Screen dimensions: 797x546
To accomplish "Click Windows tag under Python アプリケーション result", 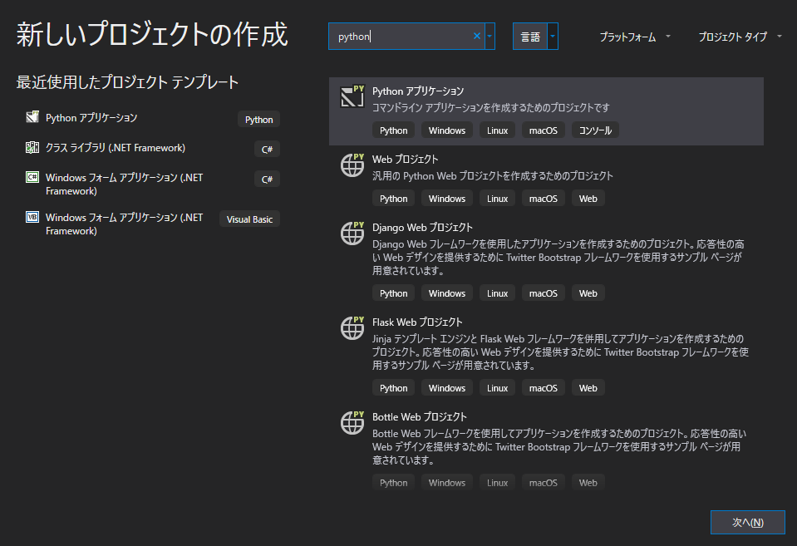I will [x=447, y=130].
